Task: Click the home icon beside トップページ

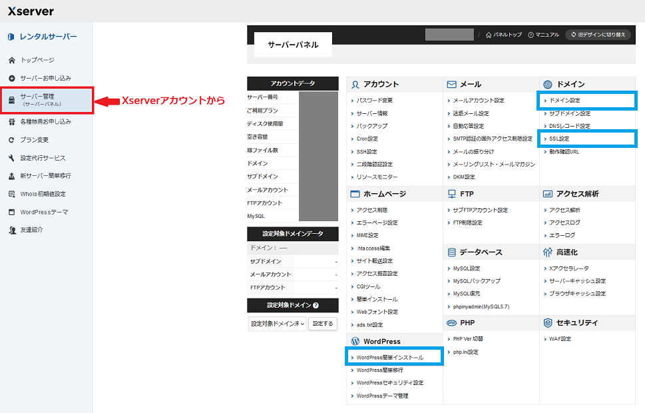Action: (x=11, y=60)
